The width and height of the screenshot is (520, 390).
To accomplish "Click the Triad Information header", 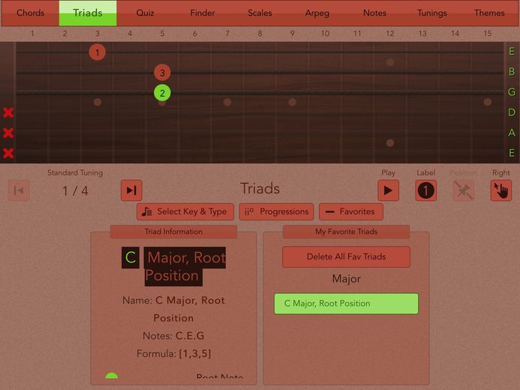I will [x=173, y=232].
